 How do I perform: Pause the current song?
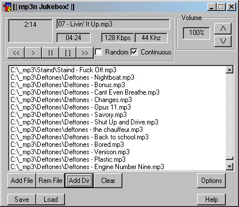[x=51, y=53]
